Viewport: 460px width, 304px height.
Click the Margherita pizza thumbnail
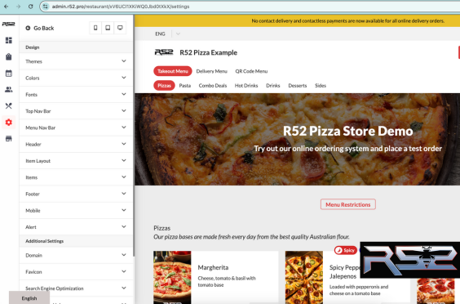point(172,277)
